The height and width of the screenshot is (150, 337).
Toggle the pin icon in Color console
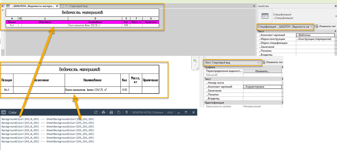pyautogui.click(x=126, y=112)
